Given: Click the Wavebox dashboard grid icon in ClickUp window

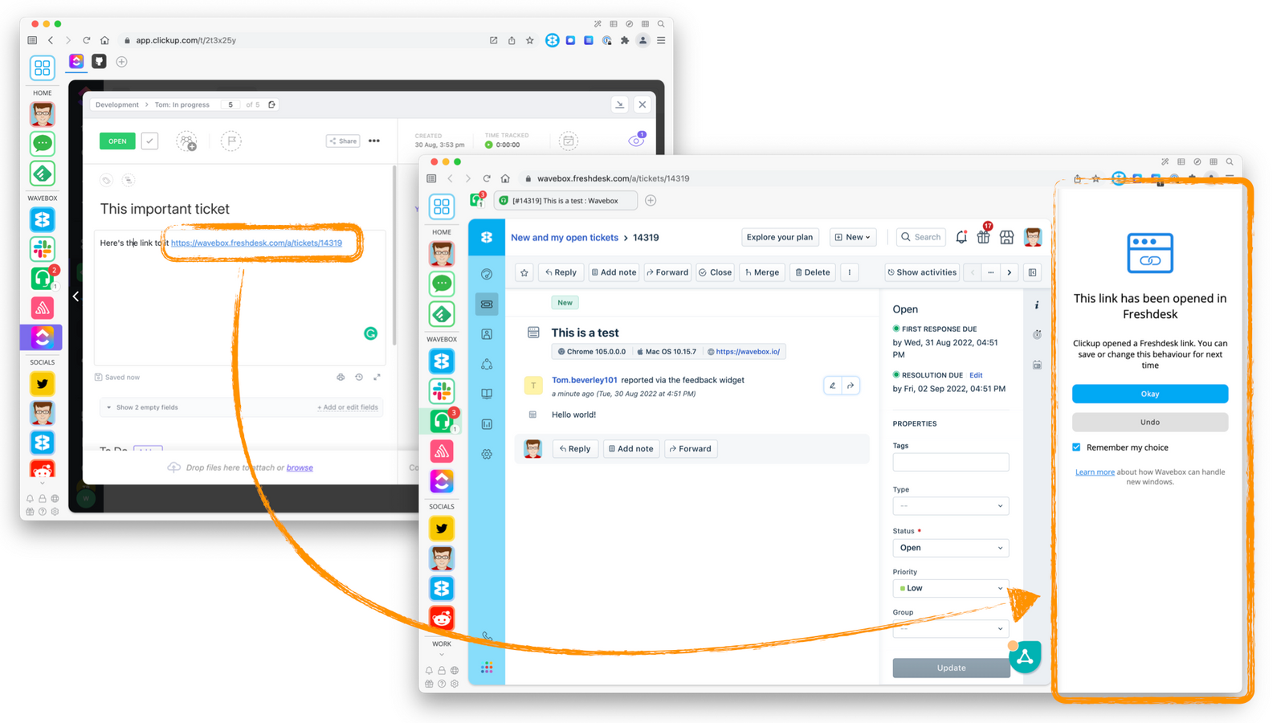Looking at the screenshot, I should click(42, 67).
